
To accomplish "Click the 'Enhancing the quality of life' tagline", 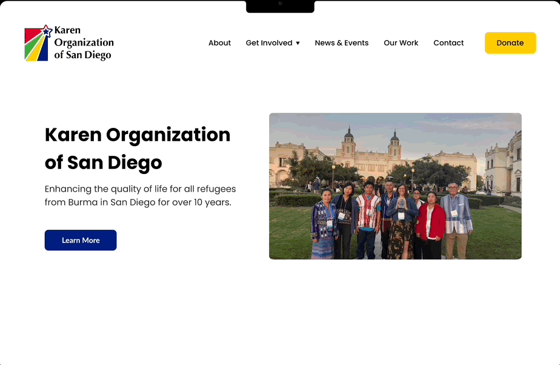I will [x=141, y=195].
